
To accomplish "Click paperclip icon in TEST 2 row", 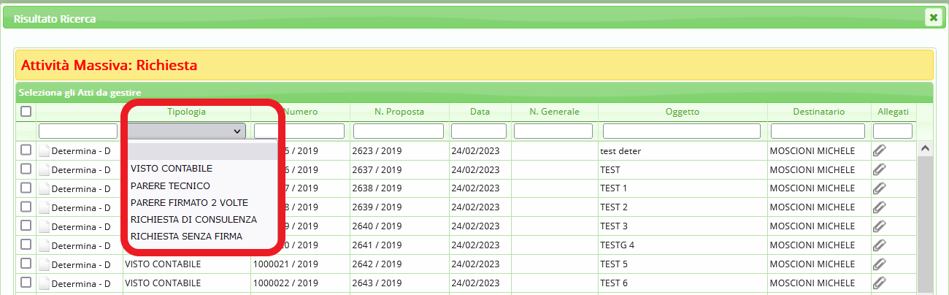I will click(x=880, y=207).
